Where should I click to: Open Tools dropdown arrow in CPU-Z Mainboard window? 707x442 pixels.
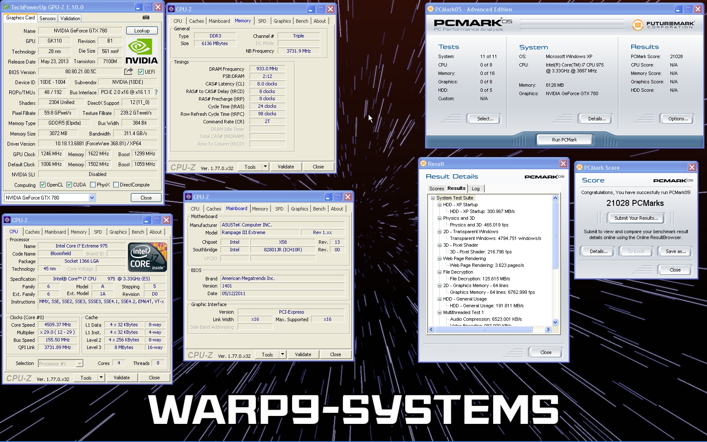pos(282,354)
